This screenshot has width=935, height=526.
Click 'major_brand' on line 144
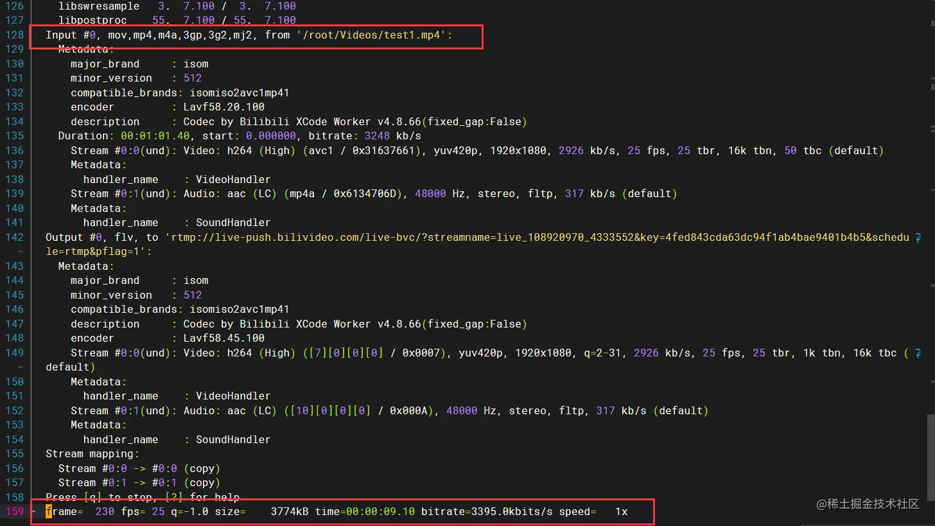[105, 281]
